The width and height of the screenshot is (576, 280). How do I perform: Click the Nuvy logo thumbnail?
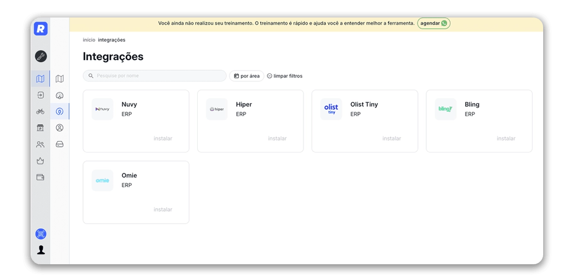pos(102,109)
